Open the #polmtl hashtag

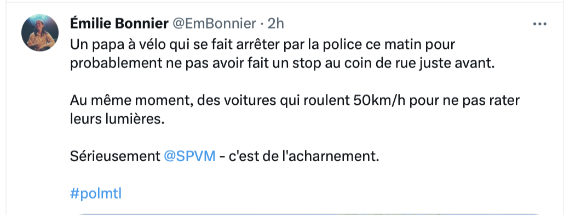(x=96, y=194)
